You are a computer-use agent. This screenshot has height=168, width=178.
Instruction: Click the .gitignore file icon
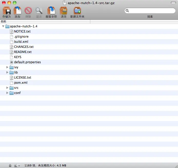(x=12, y=37)
